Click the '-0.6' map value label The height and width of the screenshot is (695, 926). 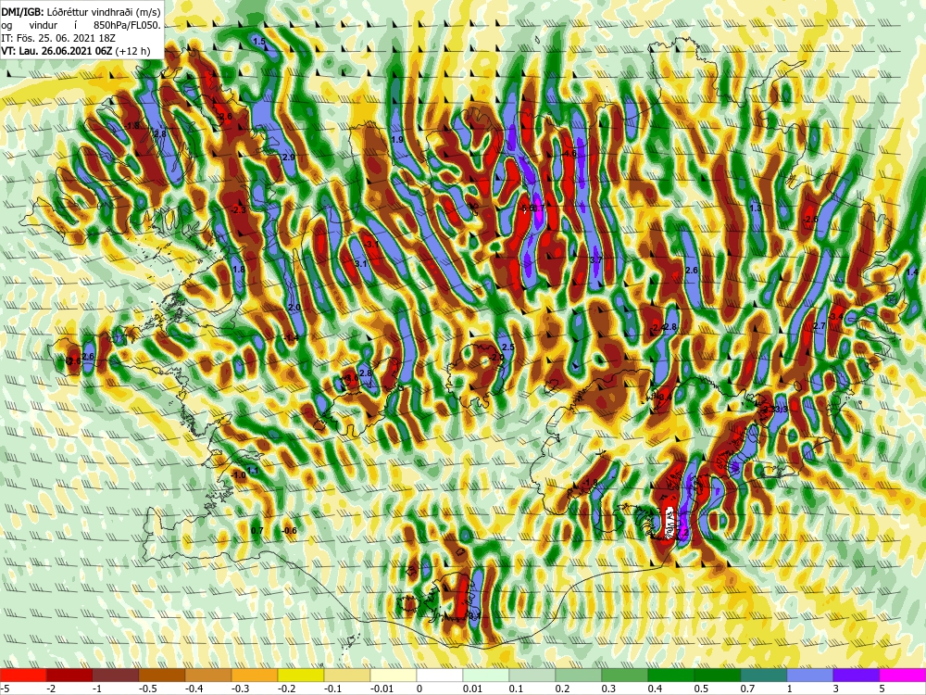[x=289, y=531]
